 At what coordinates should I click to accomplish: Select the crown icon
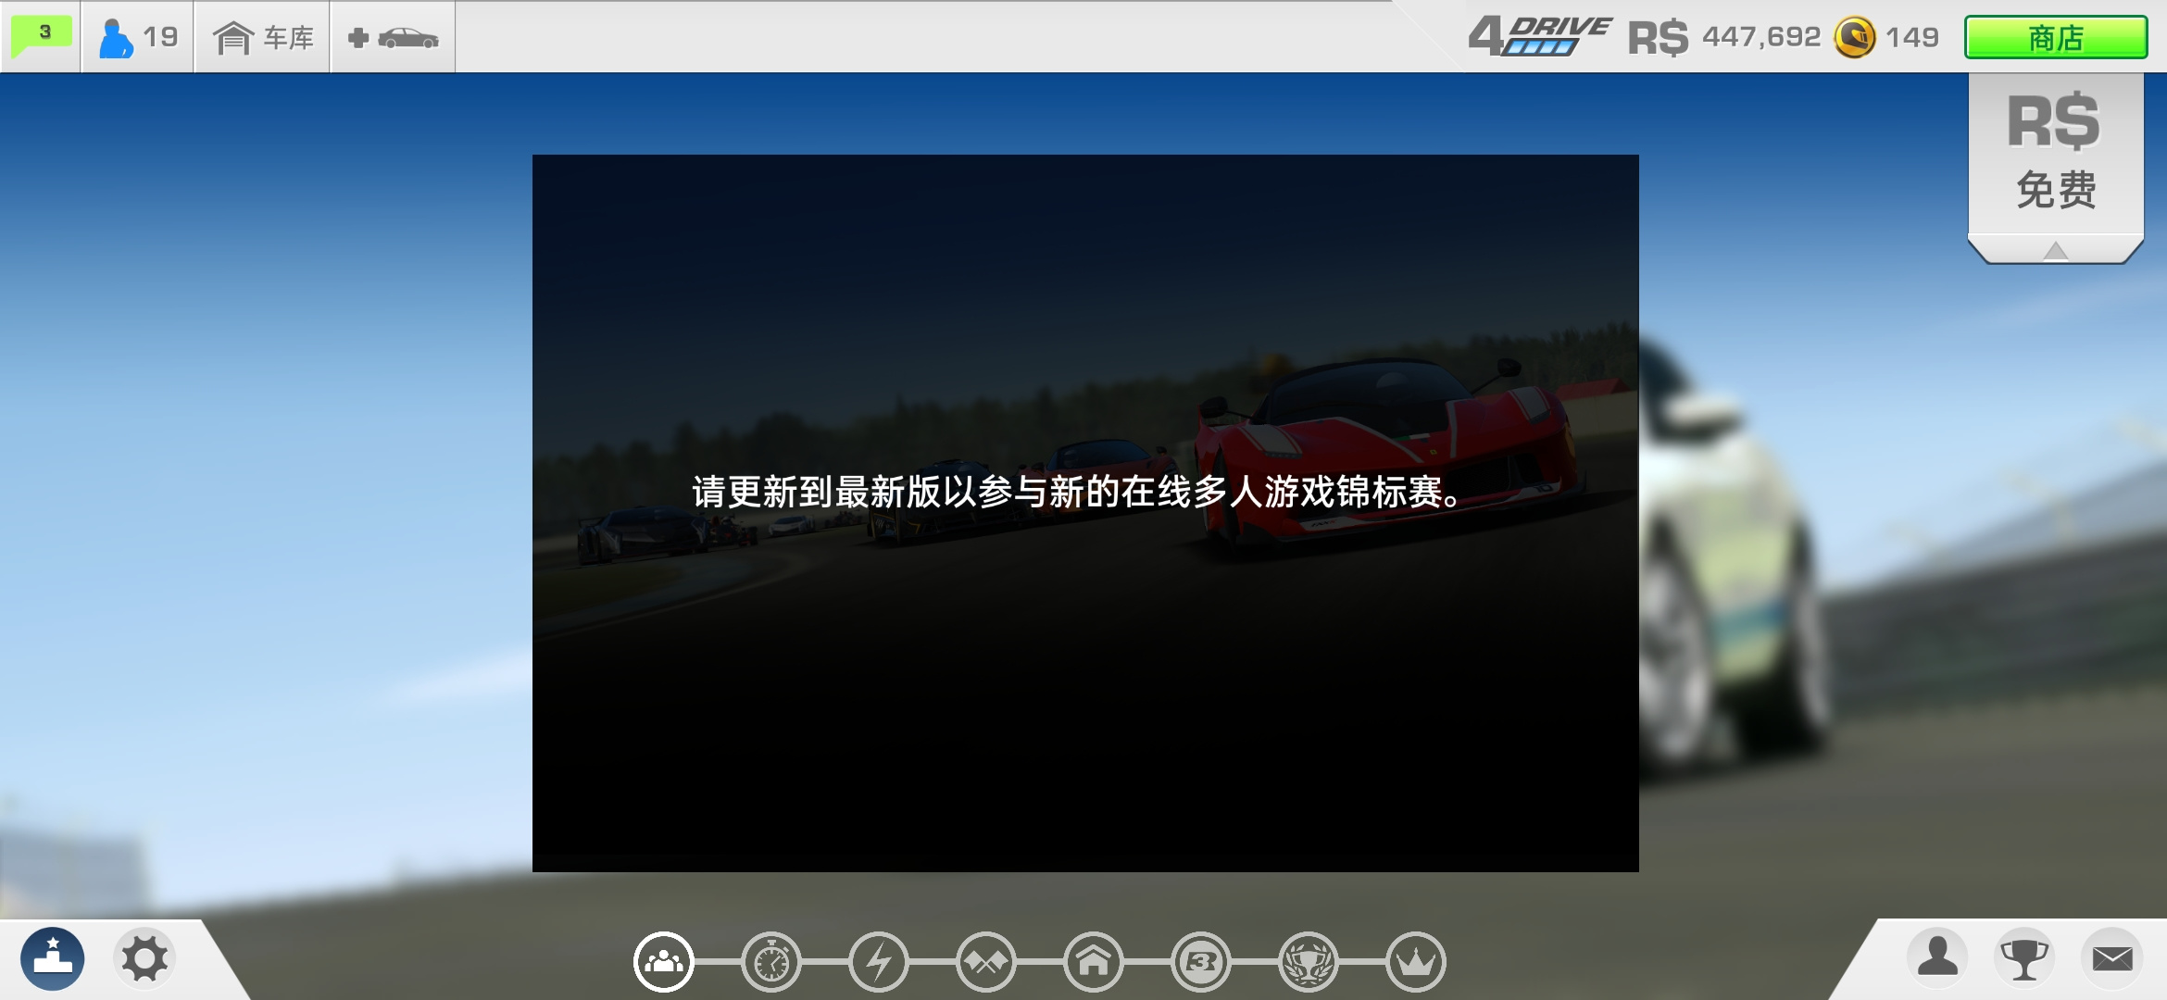[x=1416, y=962]
